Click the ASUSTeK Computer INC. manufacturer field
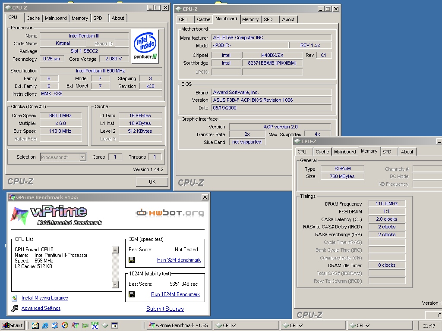This screenshot has width=442, height=331. click(x=272, y=37)
